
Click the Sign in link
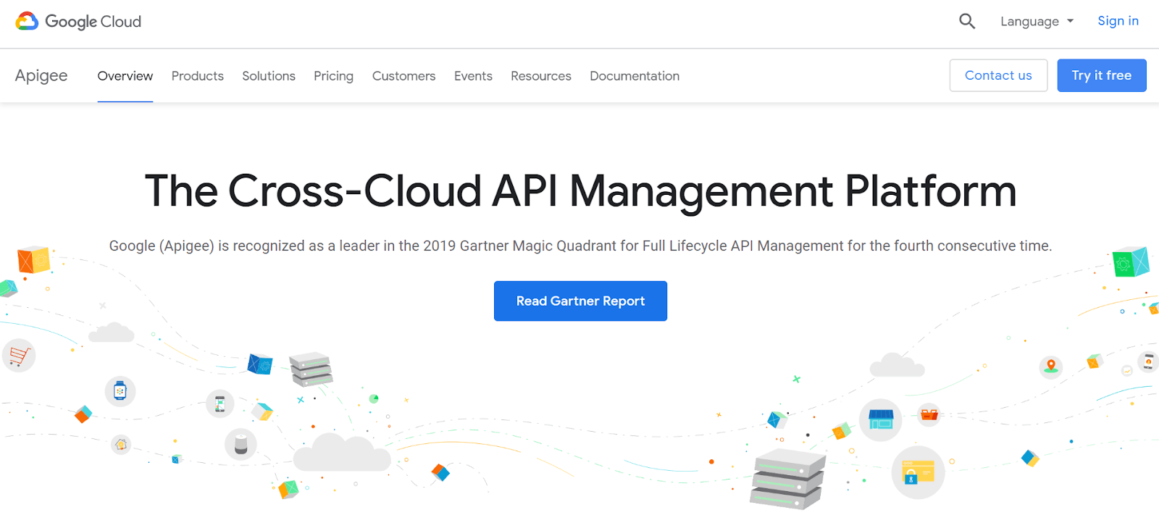point(1118,21)
